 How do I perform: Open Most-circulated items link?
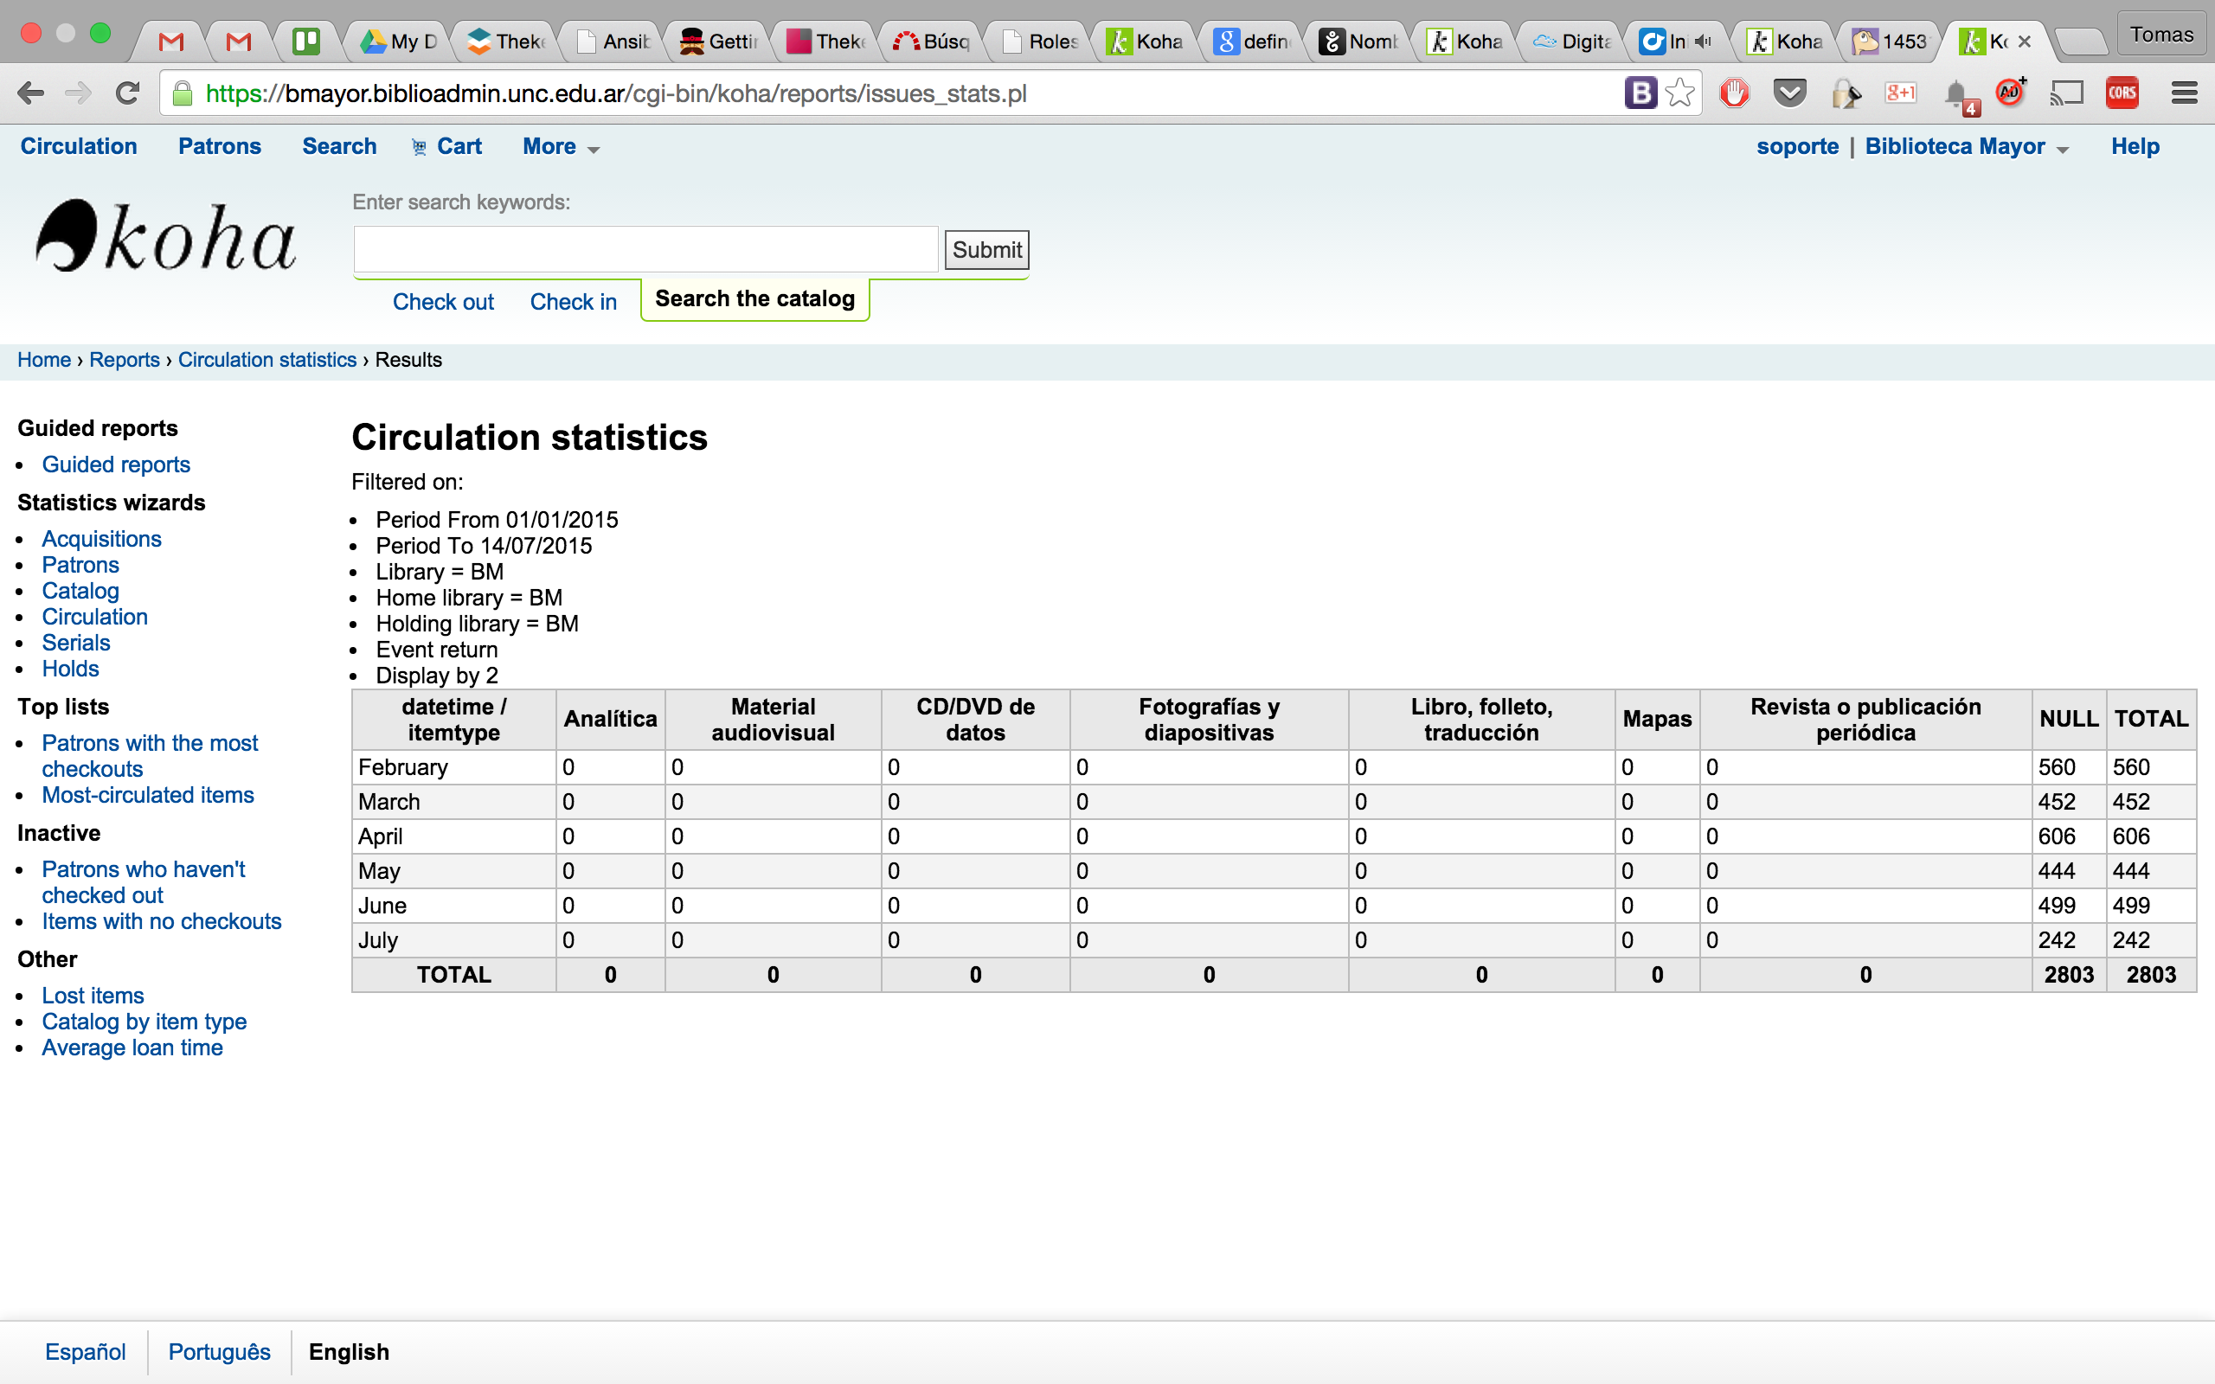click(x=147, y=795)
